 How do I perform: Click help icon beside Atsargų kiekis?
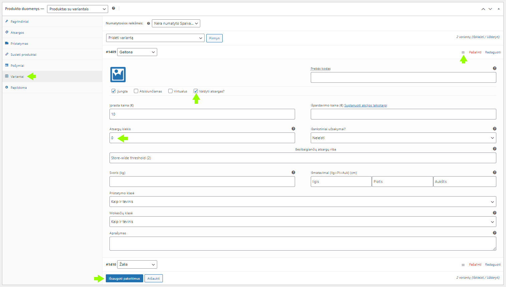(293, 129)
